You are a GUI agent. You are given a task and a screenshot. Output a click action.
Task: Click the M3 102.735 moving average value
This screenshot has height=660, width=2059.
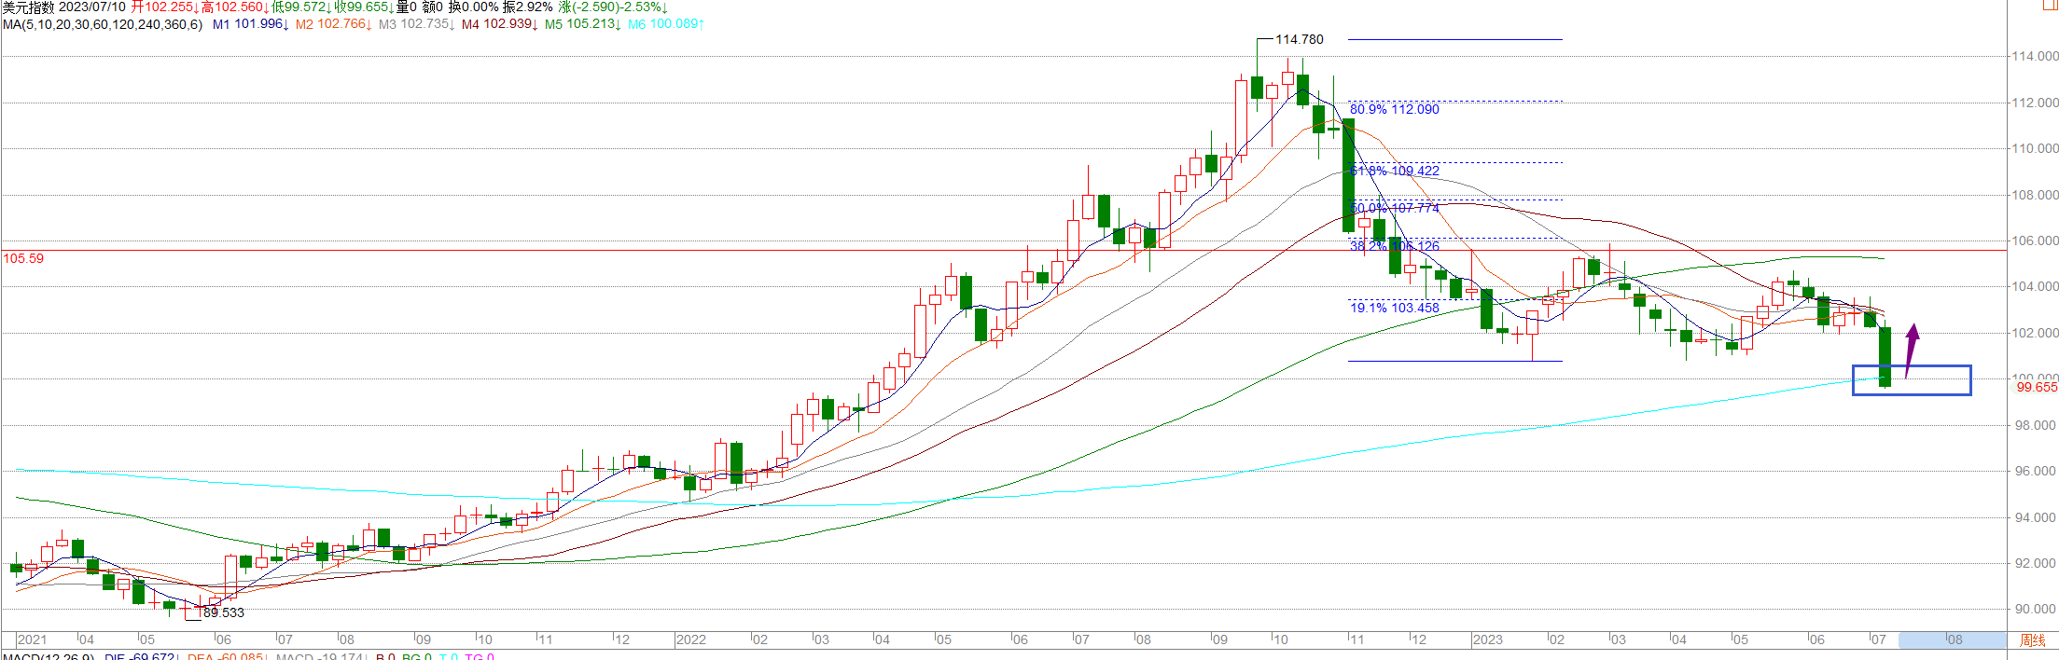(x=416, y=24)
